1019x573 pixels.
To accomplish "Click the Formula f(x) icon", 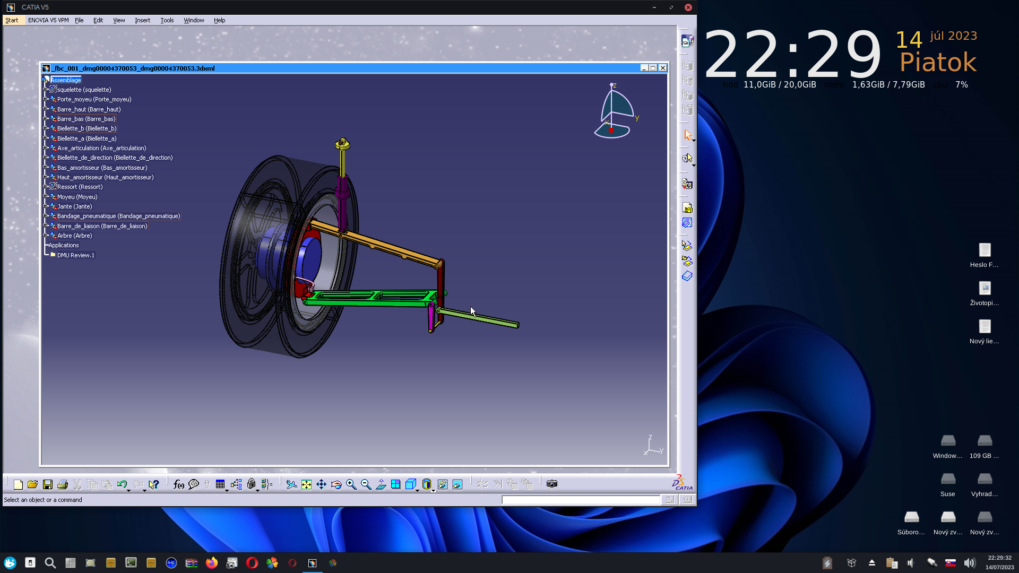I will click(x=178, y=484).
